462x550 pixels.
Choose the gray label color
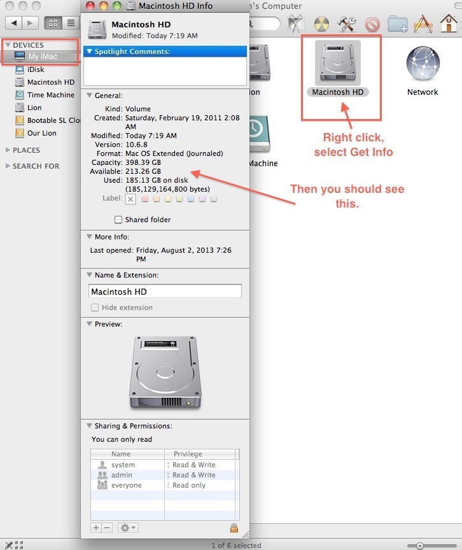click(213, 199)
